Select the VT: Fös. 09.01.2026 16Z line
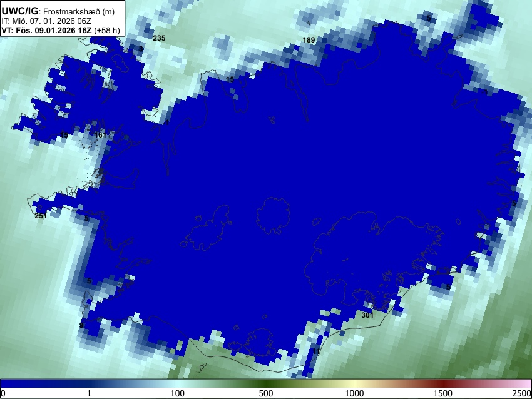Image resolution: width=532 pixels, height=399 pixels. click(46, 30)
